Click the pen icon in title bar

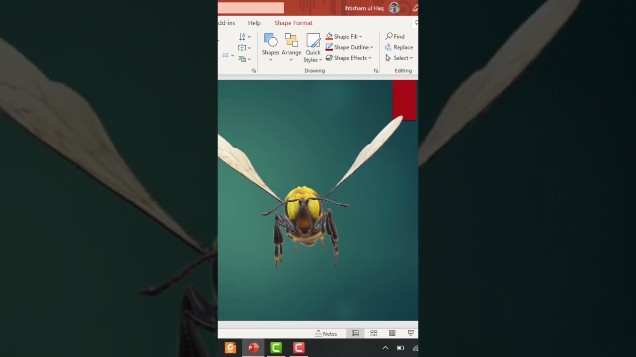(415, 8)
